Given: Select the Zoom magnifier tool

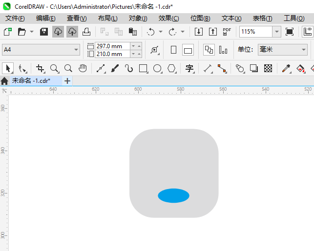Looking at the screenshot, I should point(54,69).
